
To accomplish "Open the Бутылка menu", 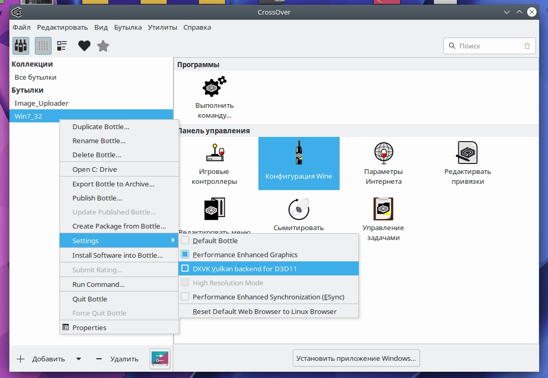I will (128, 27).
